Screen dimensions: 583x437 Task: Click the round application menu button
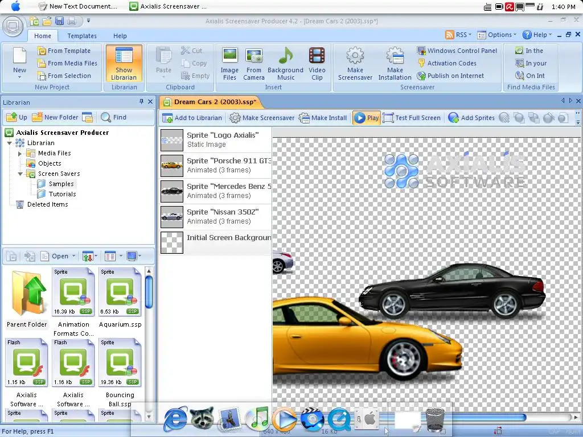coord(13,26)
